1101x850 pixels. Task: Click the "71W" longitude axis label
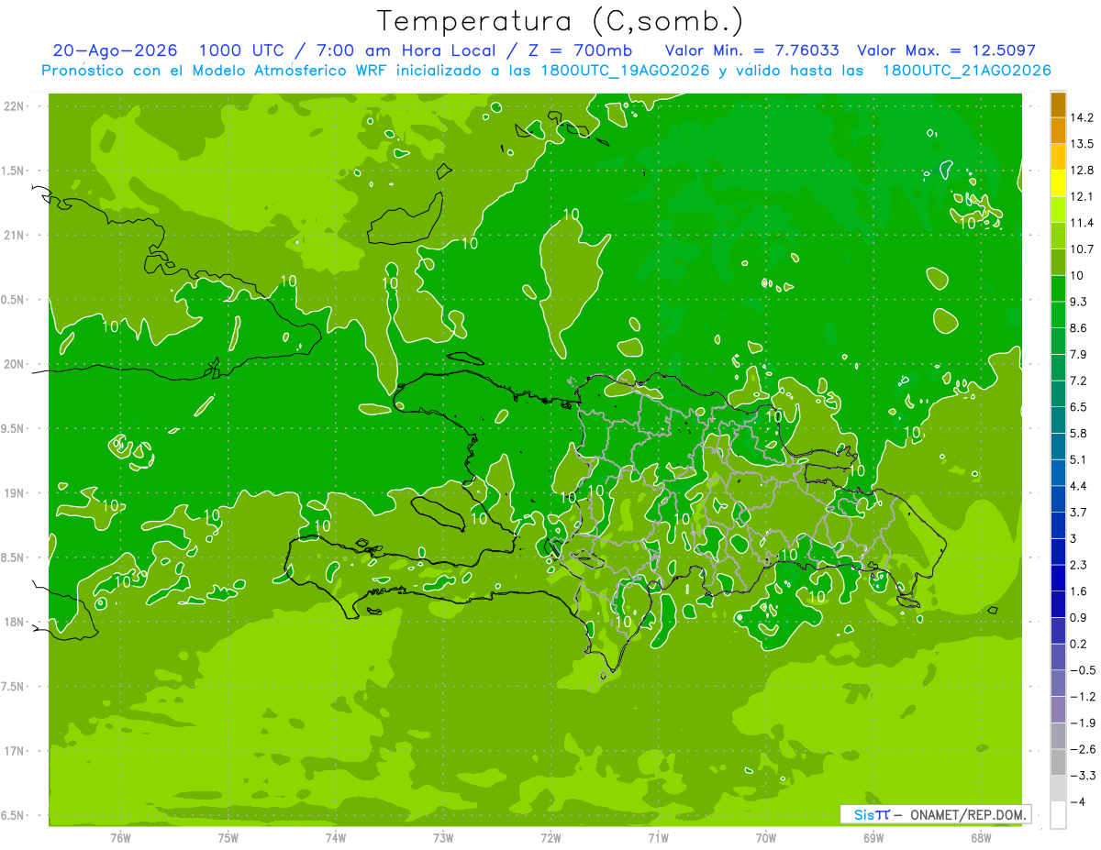tap(658, 837)
